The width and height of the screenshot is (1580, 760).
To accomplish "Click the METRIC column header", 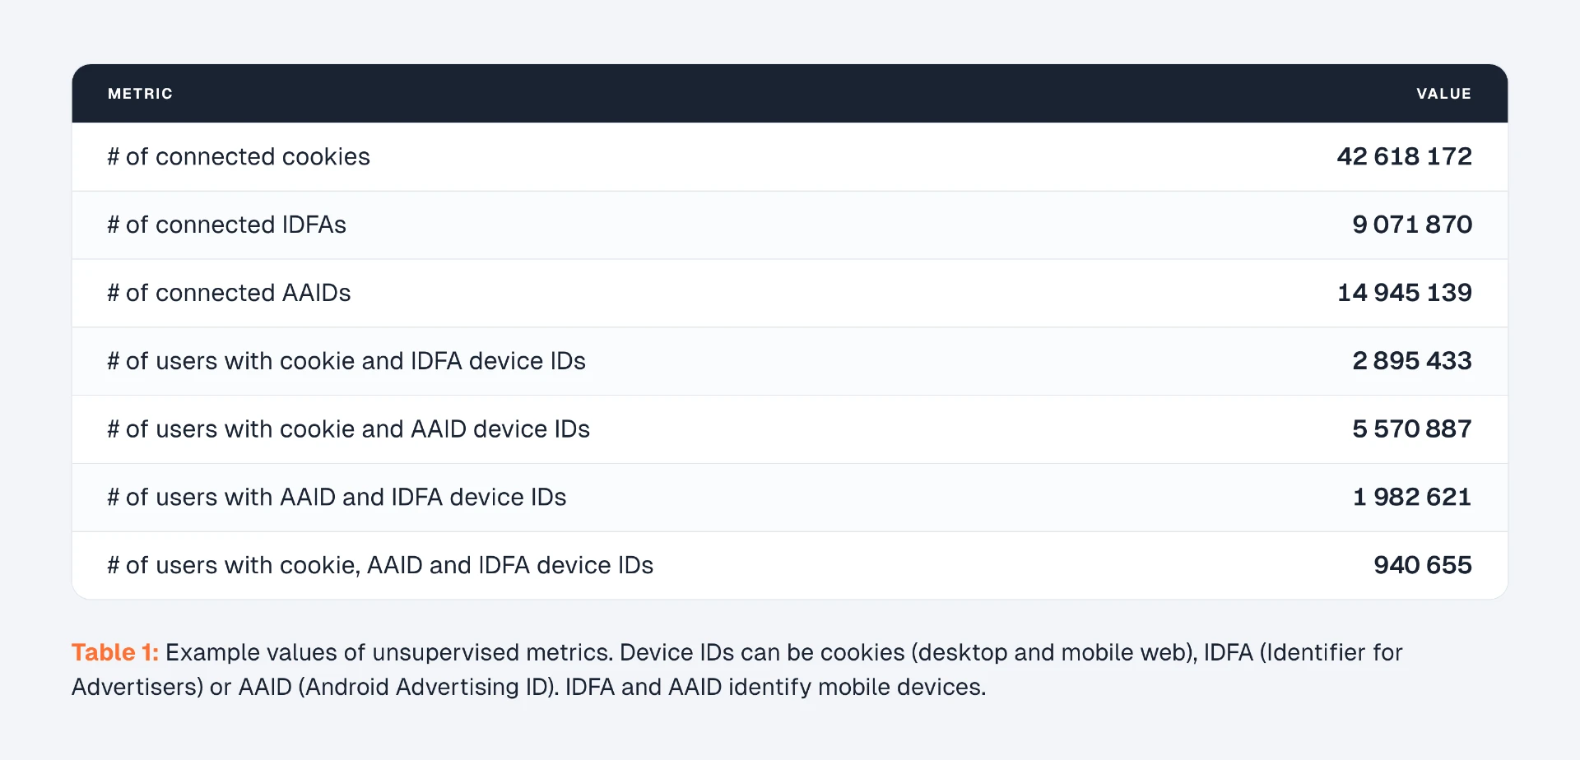I will coord(140,94).
